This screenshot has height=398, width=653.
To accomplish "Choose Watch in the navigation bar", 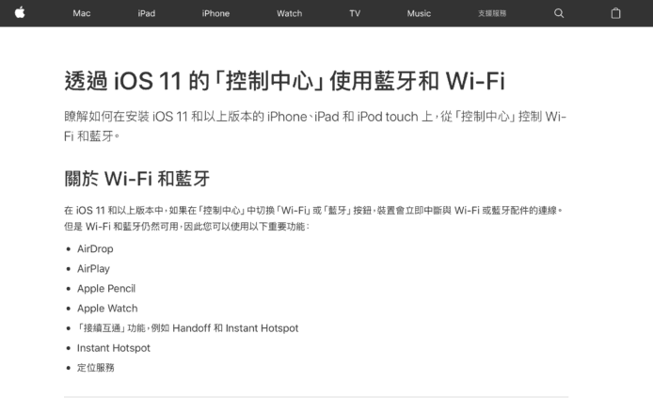I will tap(290, 13).
